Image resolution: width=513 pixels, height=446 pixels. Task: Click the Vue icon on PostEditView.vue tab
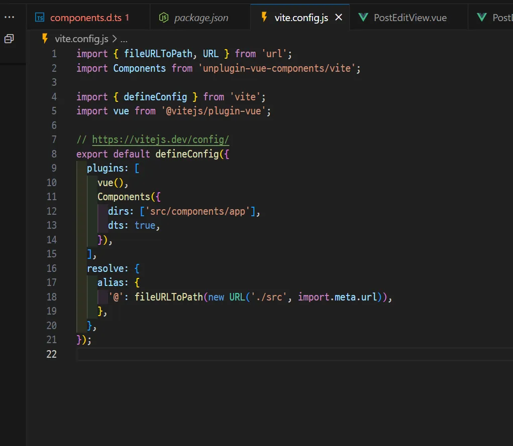coord(363,17)
